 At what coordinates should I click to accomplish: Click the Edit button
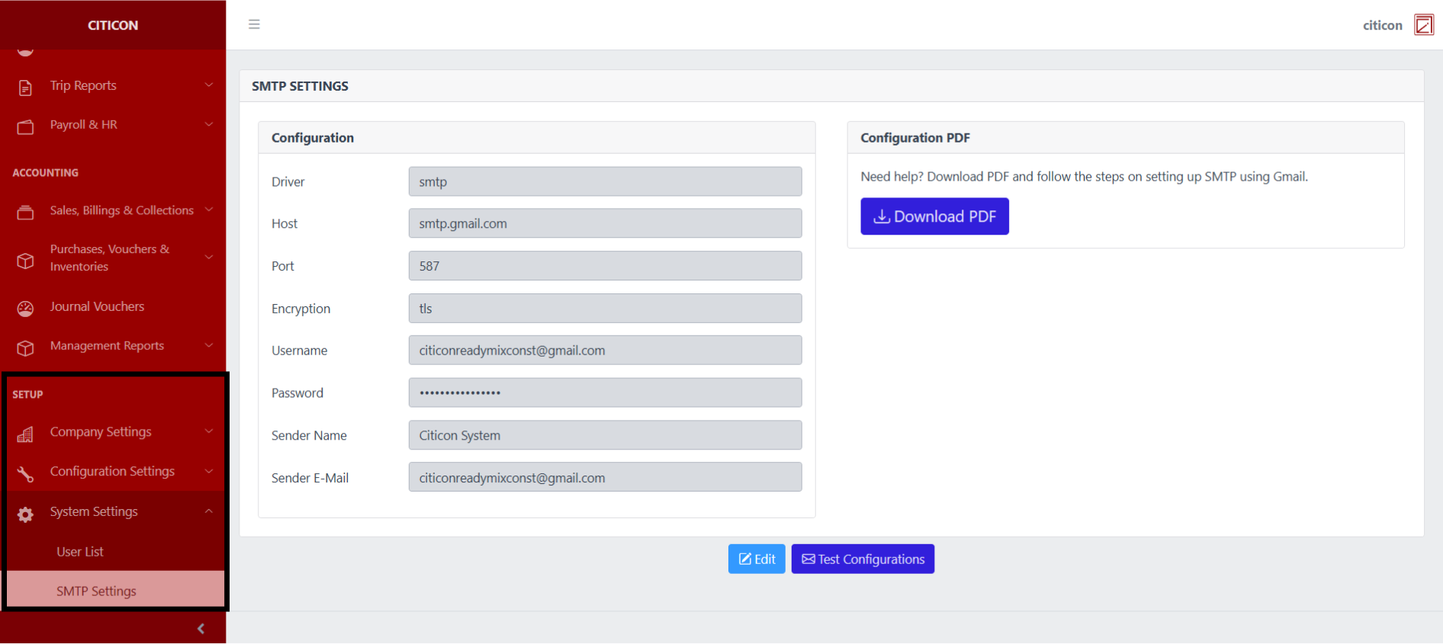point(757,559)
